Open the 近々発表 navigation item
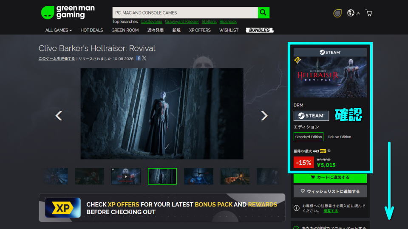This screenshot has width=408, height=229. click(156, 30)
